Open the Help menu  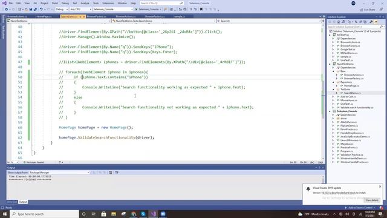click(x=133, y=3)
